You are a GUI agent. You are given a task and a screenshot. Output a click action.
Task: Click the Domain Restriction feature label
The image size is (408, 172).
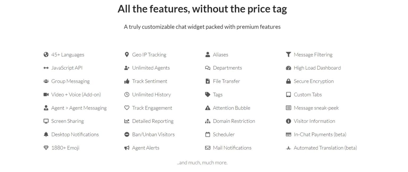[234, 121]
